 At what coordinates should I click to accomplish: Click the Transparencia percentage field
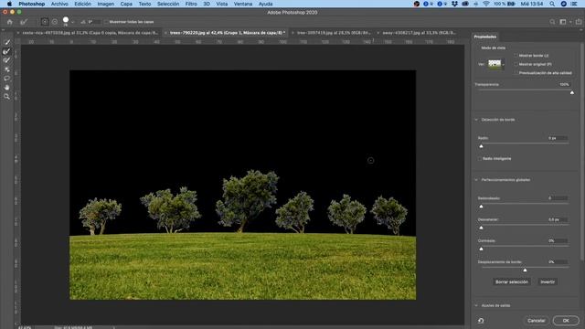coord(565,84)
